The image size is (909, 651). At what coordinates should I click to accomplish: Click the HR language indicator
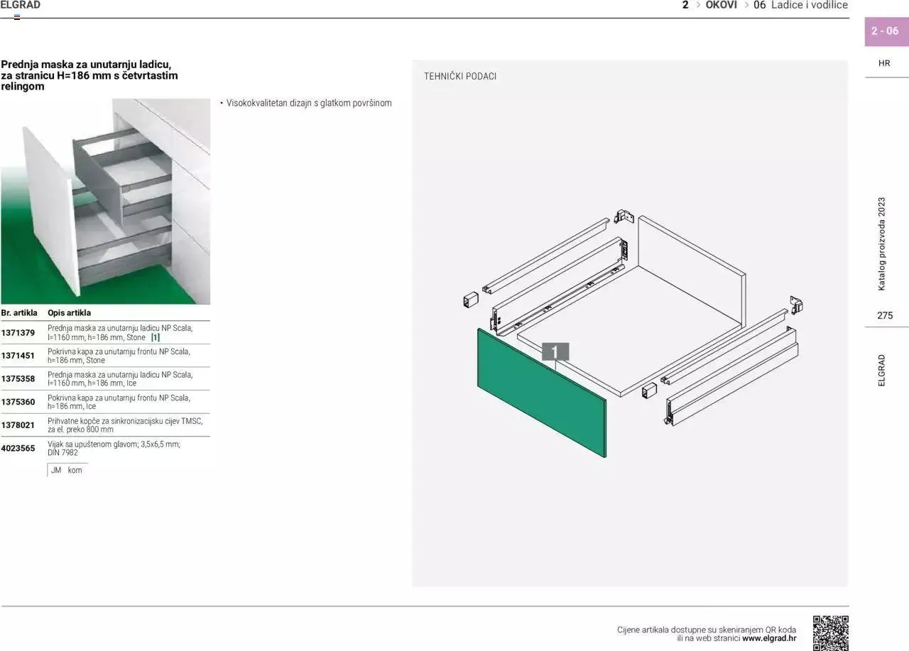[884, 62]
